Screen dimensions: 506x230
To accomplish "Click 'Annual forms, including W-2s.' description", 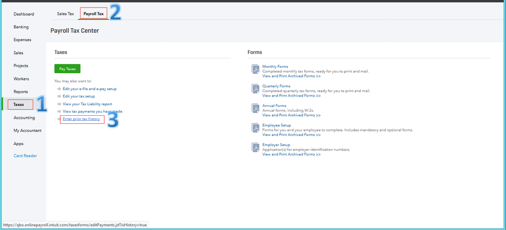I will 288,111.
